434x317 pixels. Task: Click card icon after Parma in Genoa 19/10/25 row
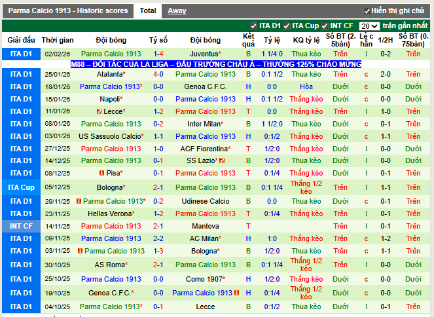[237, 293]
